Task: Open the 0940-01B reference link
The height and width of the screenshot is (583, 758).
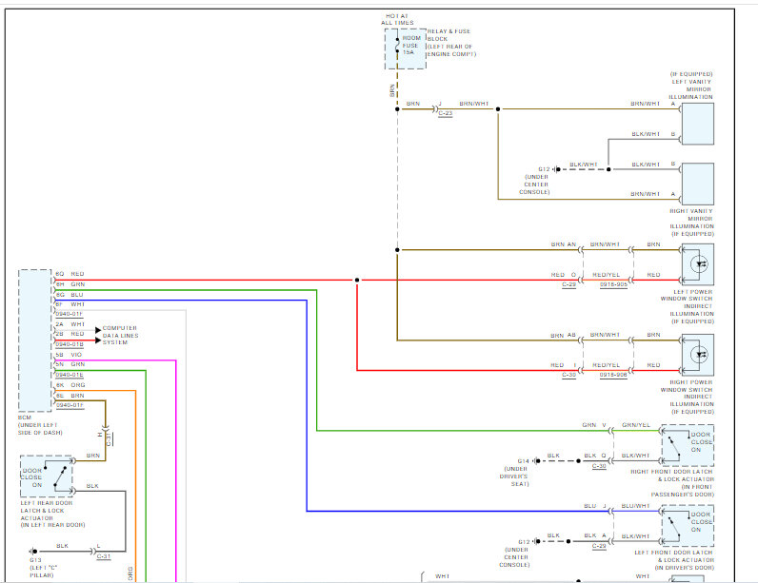Action: click(70, 344)
